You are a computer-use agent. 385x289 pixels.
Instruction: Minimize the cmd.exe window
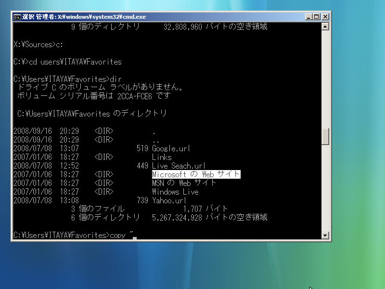[x=308, y=17]
